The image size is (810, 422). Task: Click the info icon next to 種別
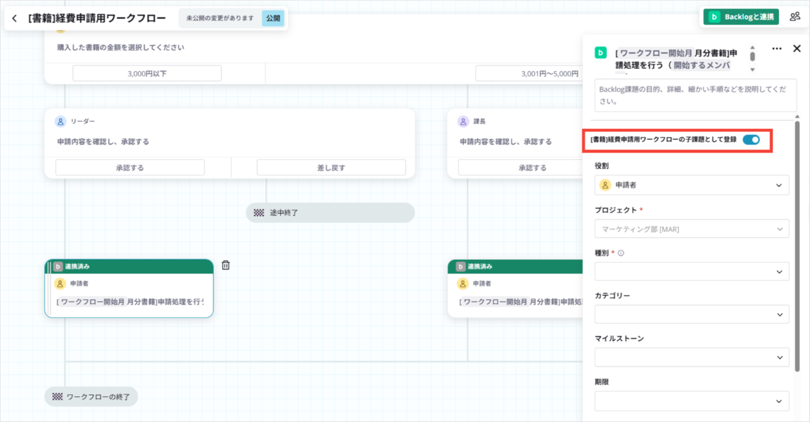620,254
